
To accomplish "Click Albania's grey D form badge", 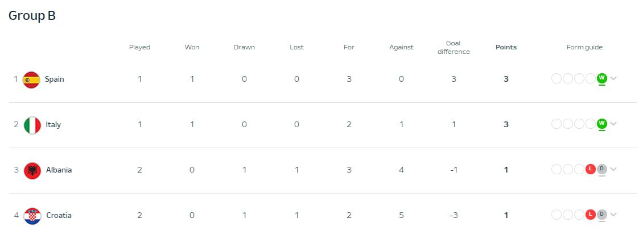I will coord(602,169).
